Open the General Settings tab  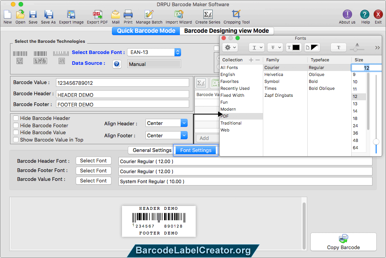point(152,150)
